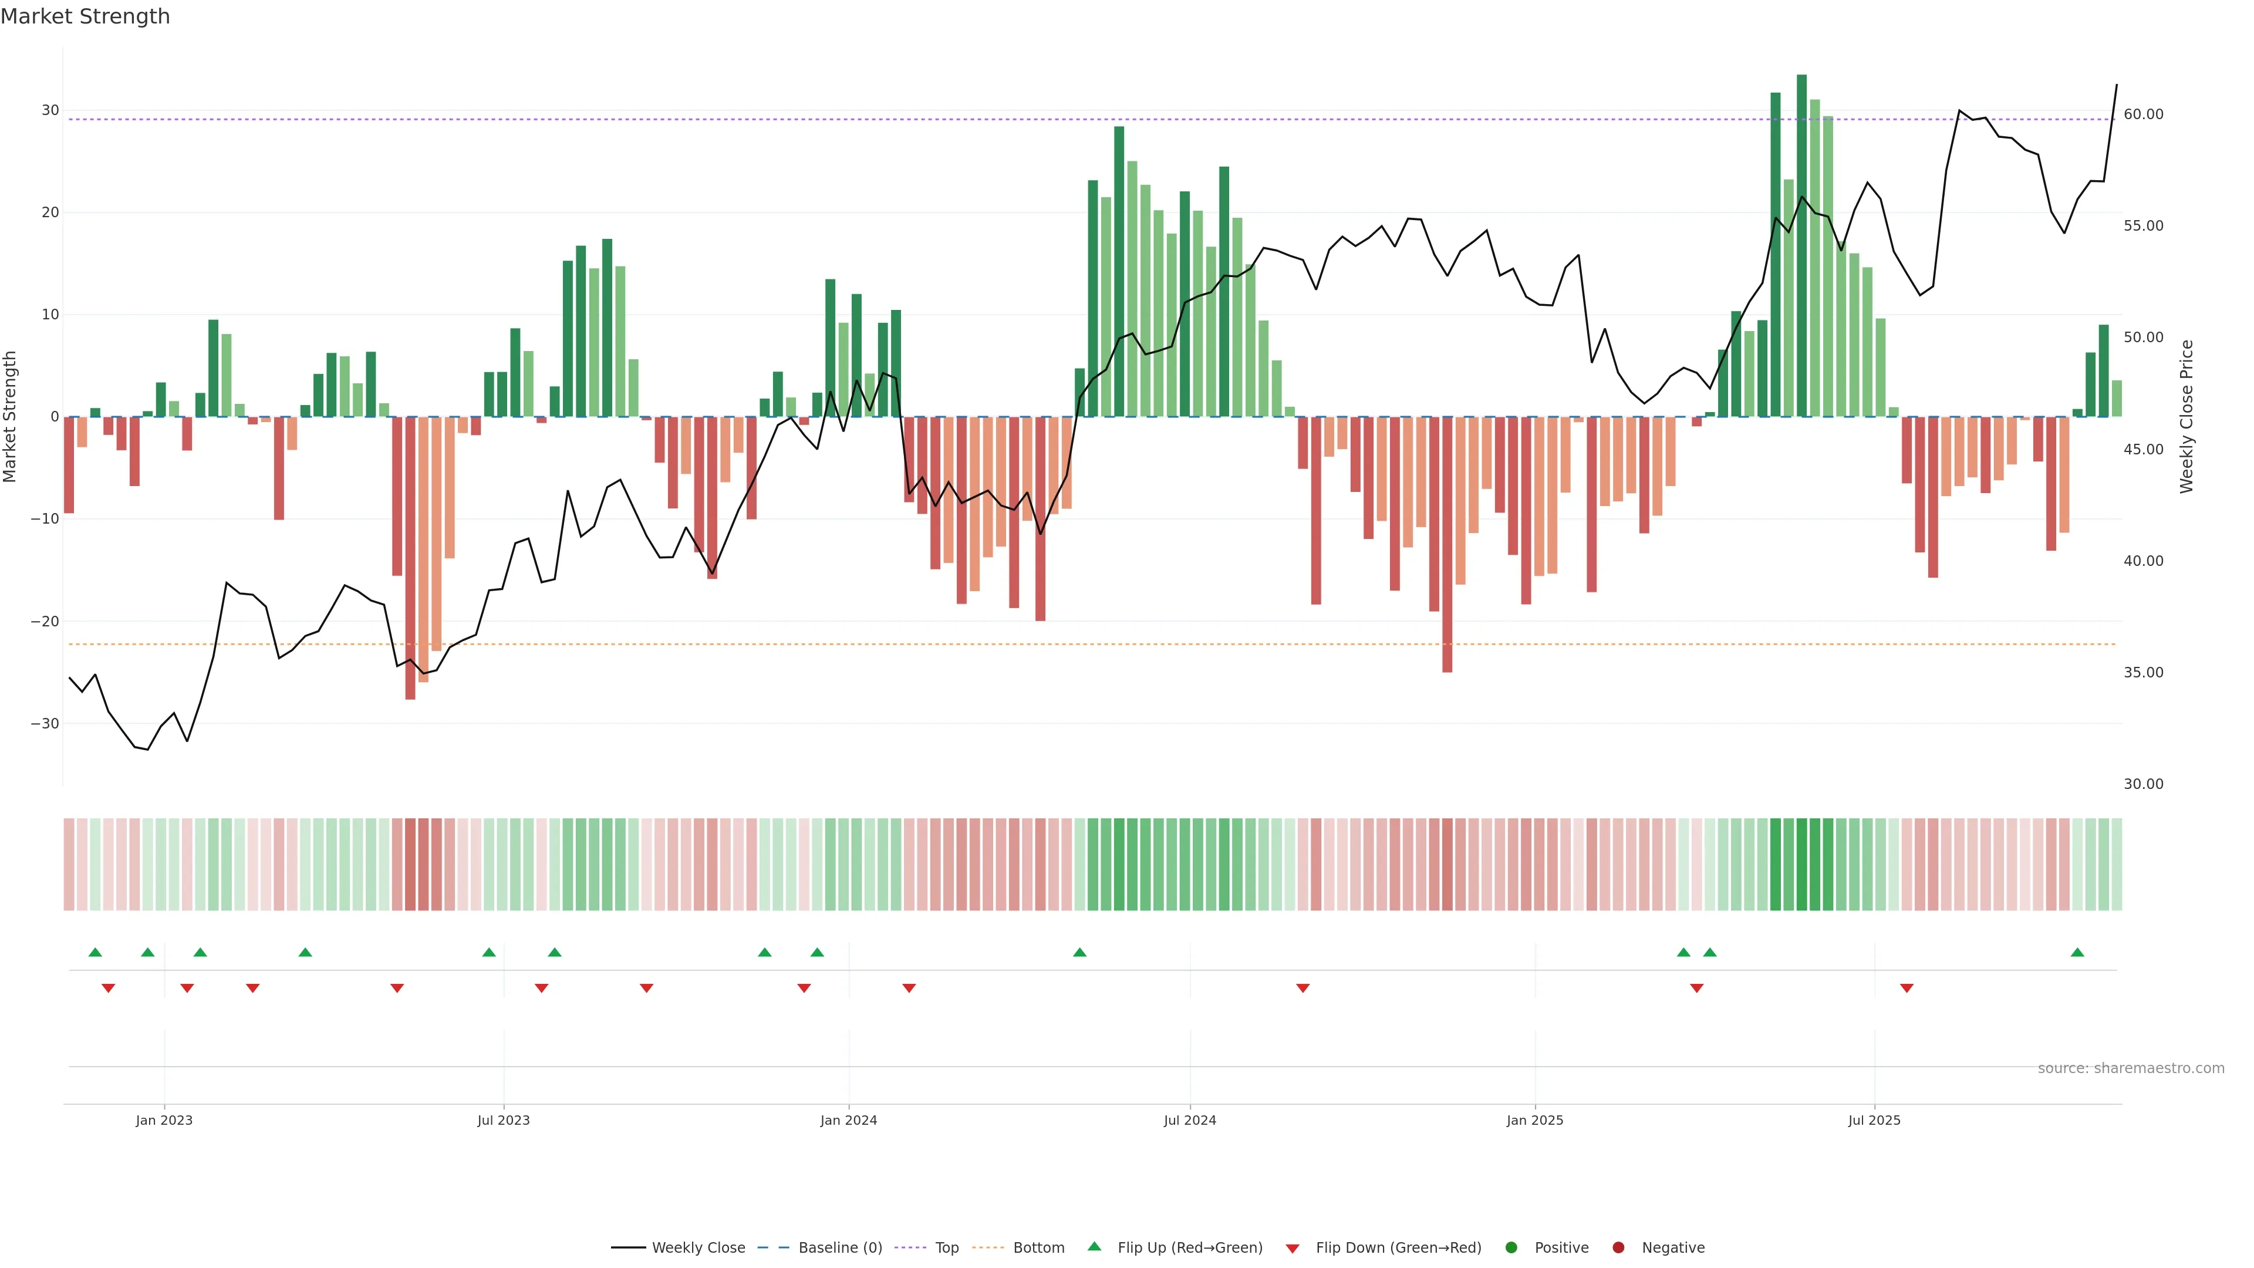This screenshot has height=1268, width=2254.
Task: Click first red flip-down triangle marker
Action: click(x=109, y=988)
